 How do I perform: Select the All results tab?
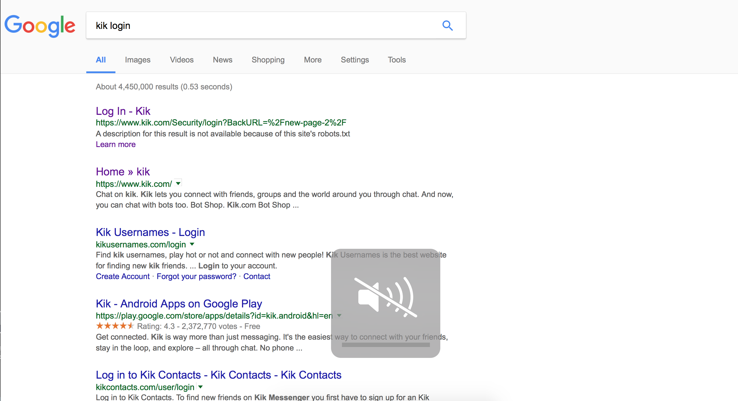(101, 60)
